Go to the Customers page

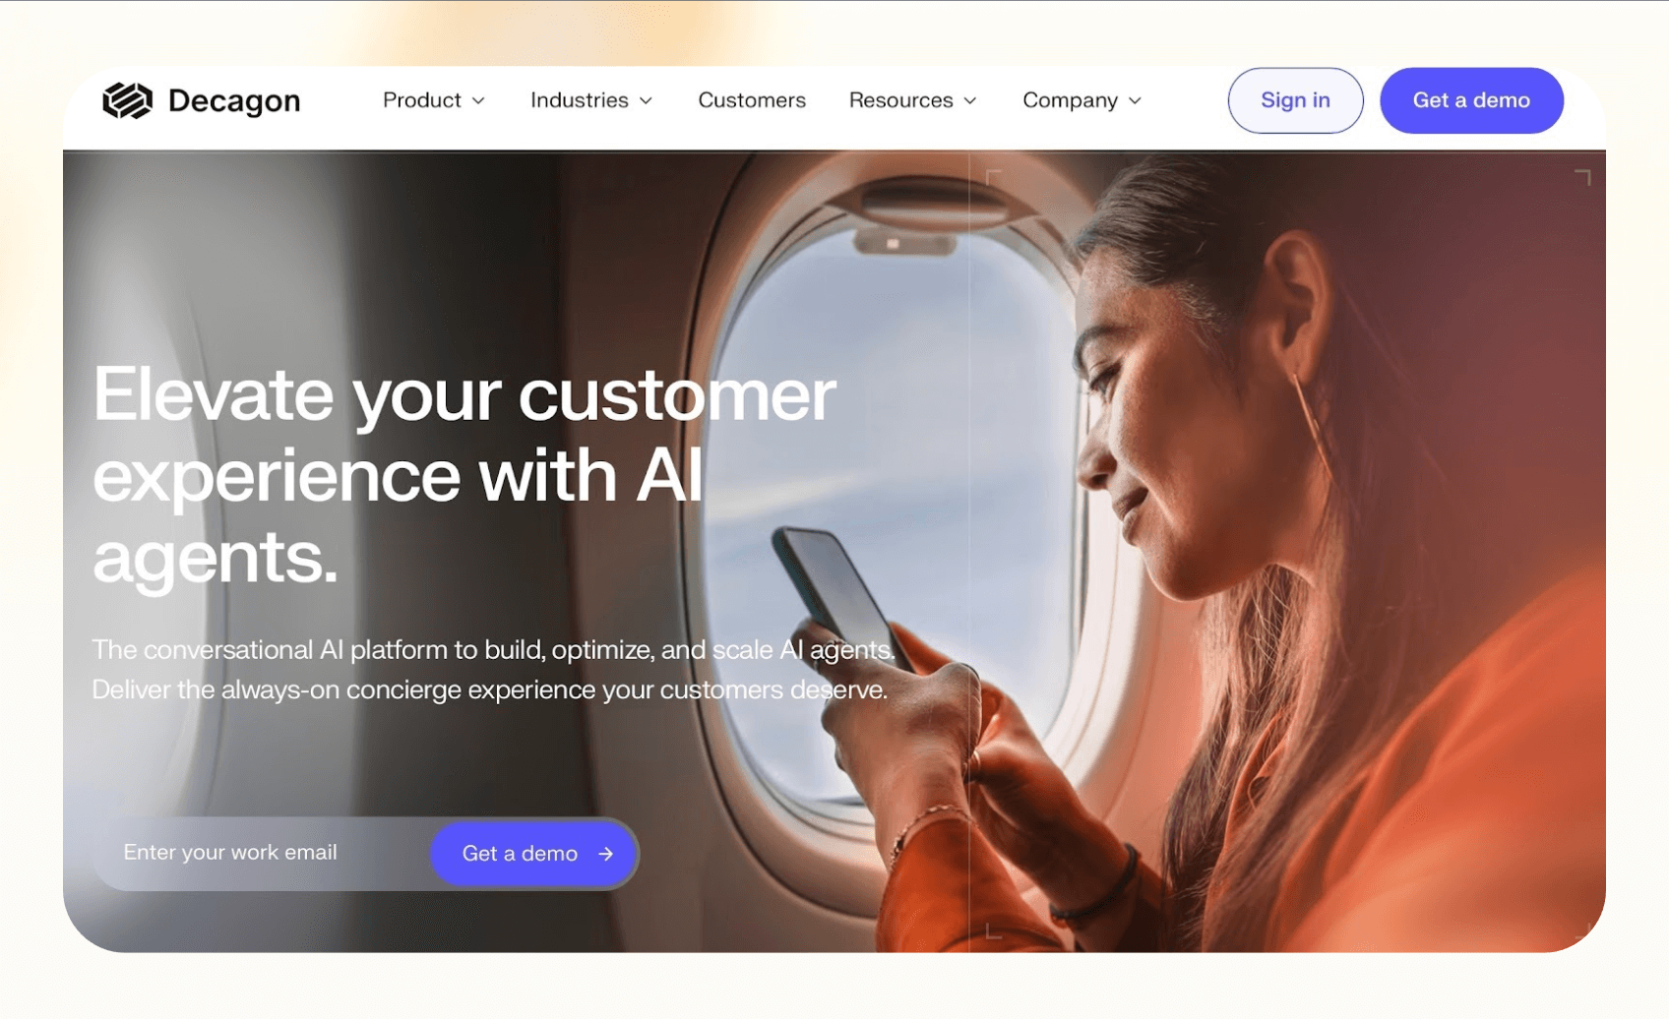752,100
